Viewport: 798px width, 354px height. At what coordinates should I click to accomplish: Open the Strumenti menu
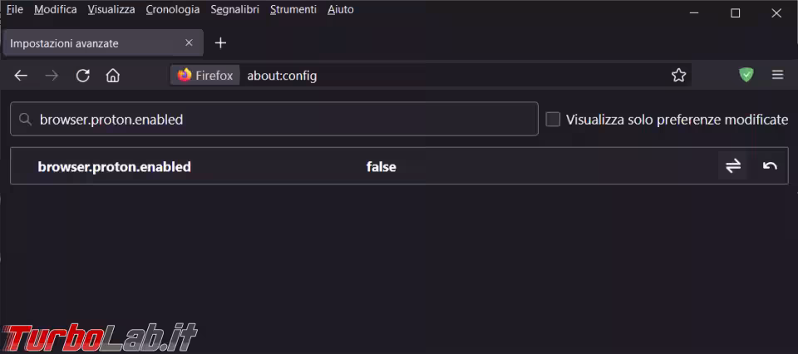coord(293,10)
